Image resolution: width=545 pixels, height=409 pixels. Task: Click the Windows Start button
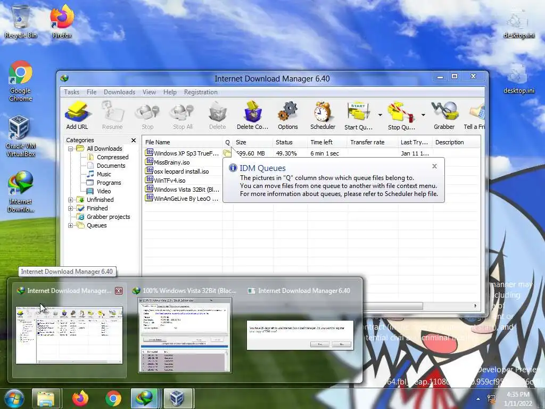click(x=14, y=398)
